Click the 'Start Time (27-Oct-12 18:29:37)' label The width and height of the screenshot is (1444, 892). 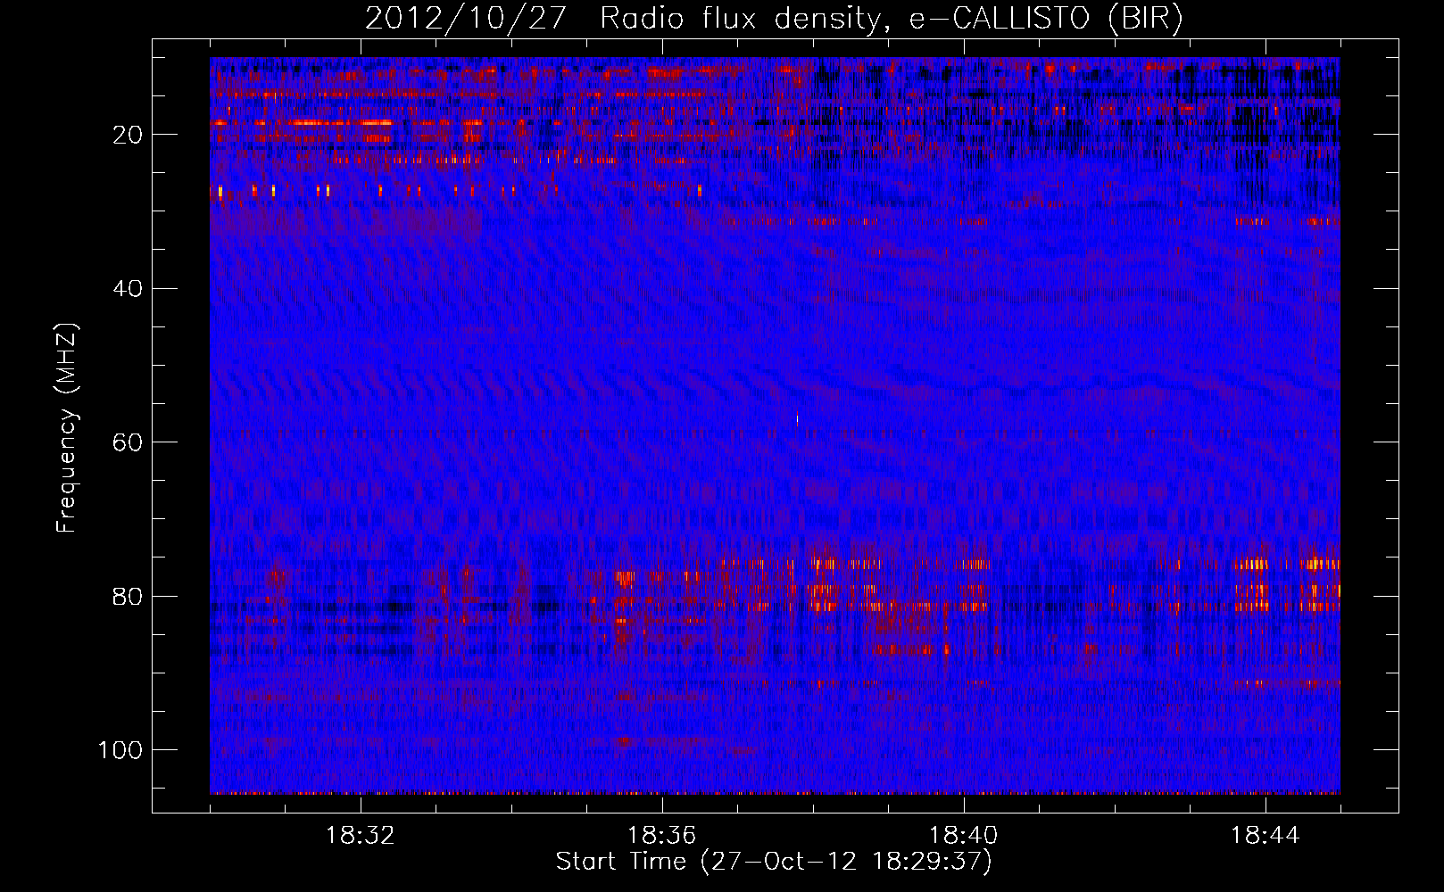click(774, 861)
